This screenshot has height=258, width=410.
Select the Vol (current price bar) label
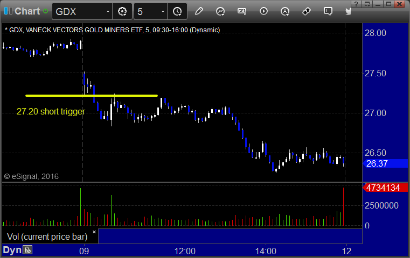47,236
